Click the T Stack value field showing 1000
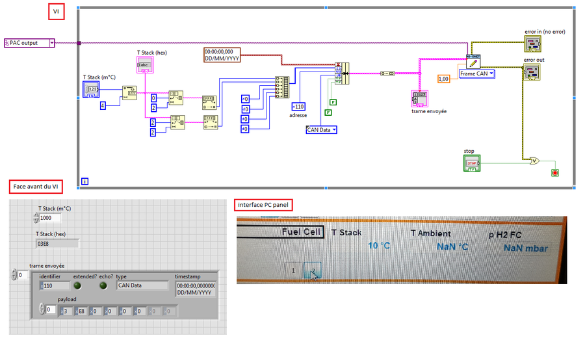585x344 pixels. [x=50, y=218]
